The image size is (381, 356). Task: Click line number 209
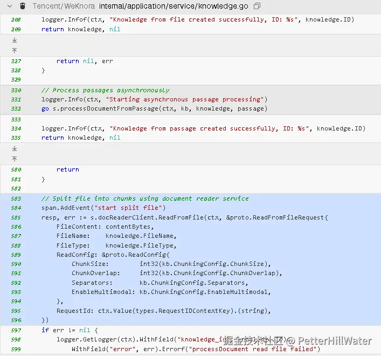[x=16, y=30]
